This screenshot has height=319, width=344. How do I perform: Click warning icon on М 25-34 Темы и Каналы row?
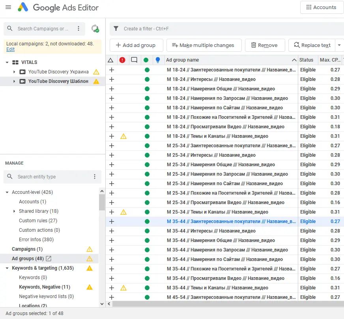click(123, 212)
